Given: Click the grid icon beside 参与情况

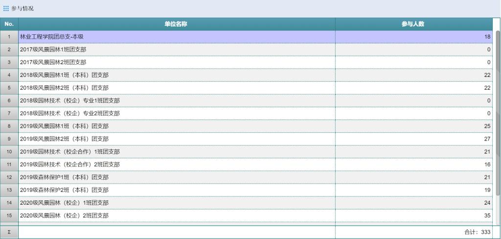Looking at the screenshot, I should (6, 9).
